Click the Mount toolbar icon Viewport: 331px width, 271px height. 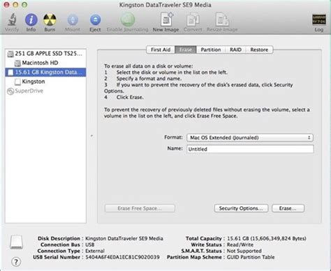[73, 20]
